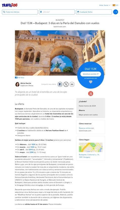Follow the Reserva online link

[x=85, y=128]
